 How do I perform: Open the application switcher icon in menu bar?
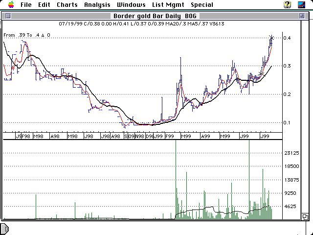[x=303, y=4]
